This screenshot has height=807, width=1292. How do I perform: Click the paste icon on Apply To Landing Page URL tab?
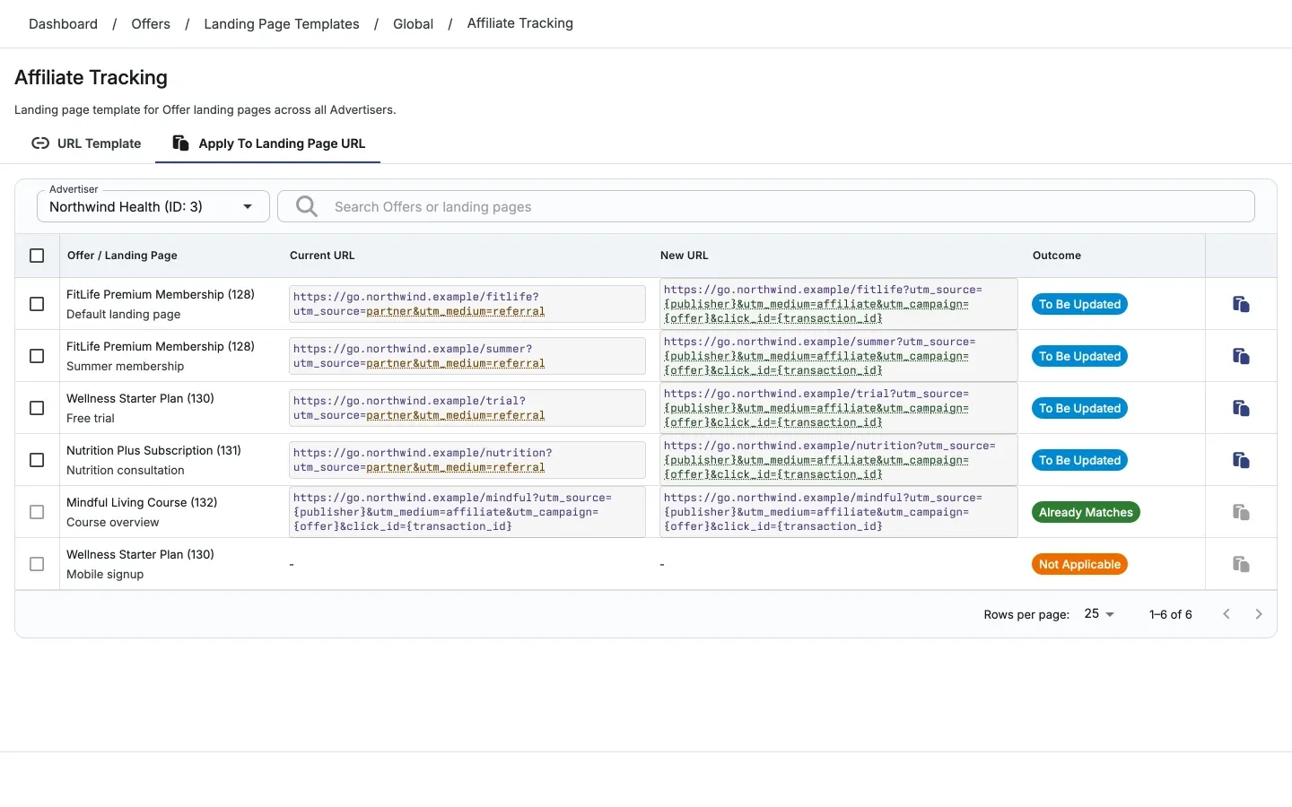(x=180, y=143)
